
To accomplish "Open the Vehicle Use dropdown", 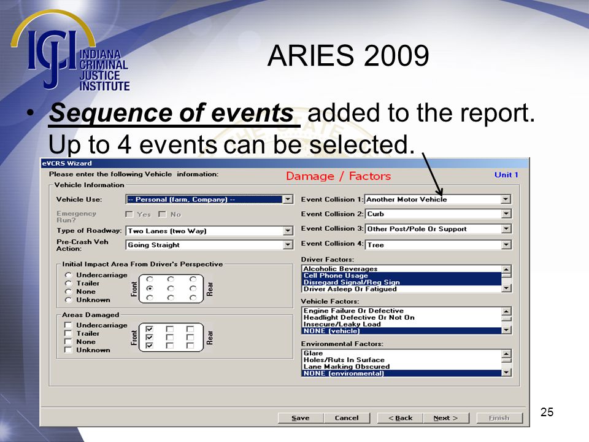I will [x=288, y=199].
